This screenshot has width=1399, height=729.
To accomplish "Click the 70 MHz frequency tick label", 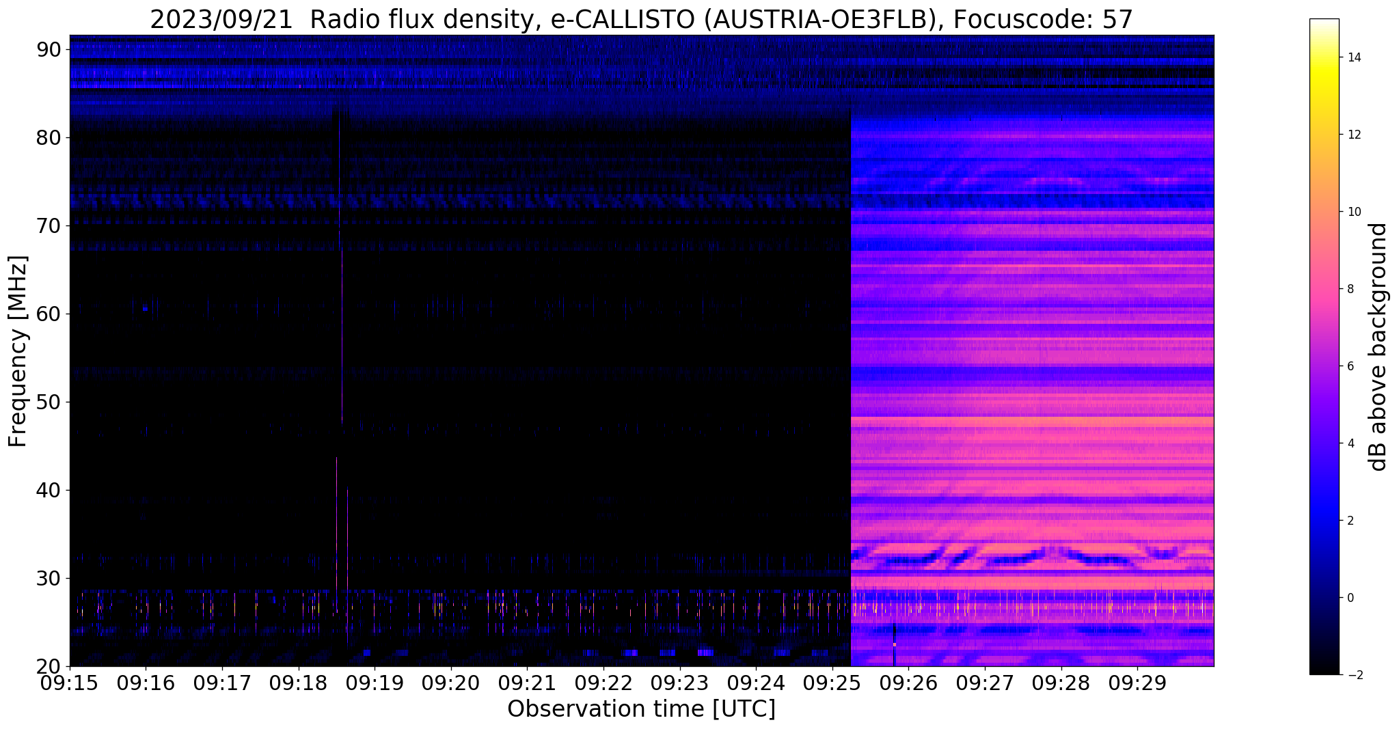I will [x=49, y=225].
